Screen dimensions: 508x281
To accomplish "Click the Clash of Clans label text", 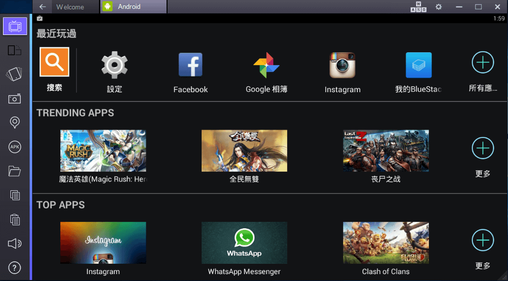I will click(386, 272).
